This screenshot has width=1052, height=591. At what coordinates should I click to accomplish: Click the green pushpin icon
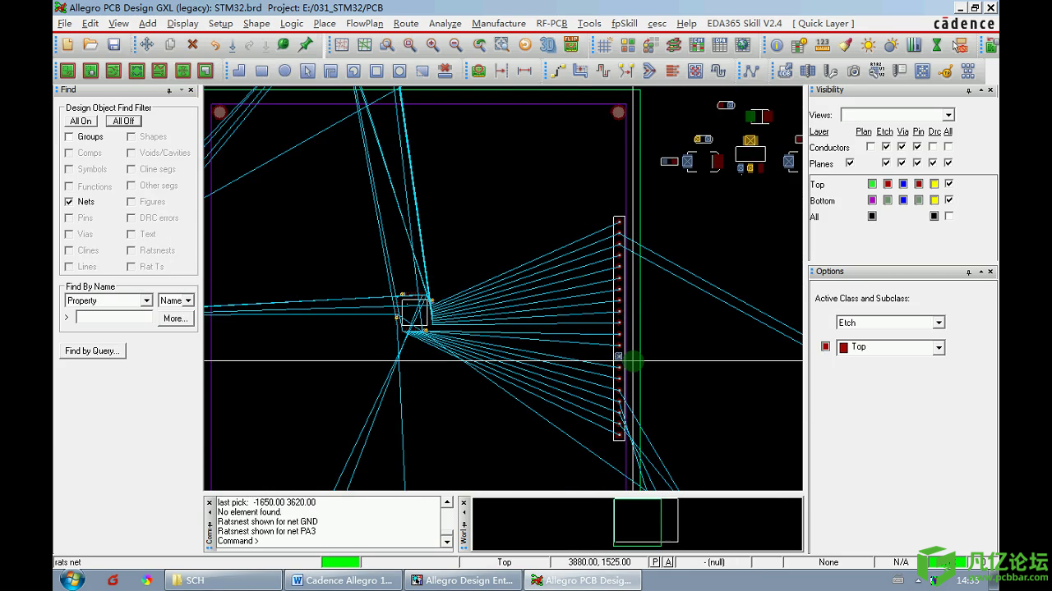[306, 45]
